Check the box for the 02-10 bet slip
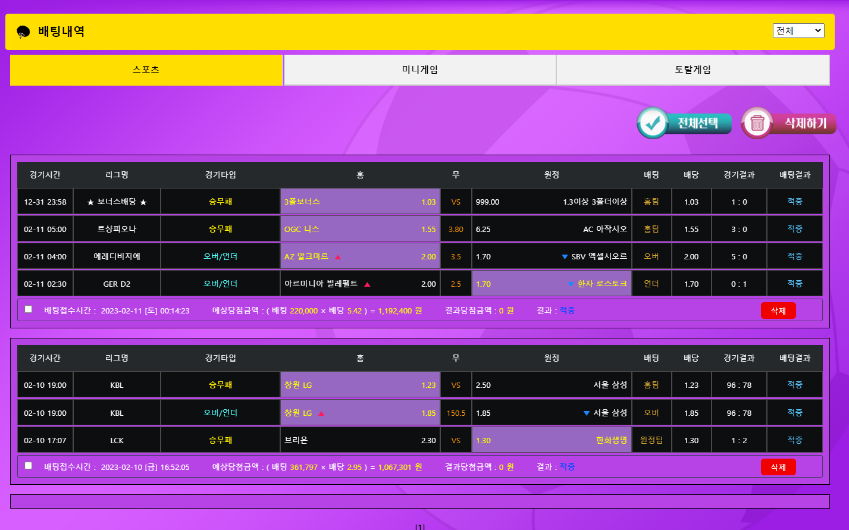 point(29,466)
